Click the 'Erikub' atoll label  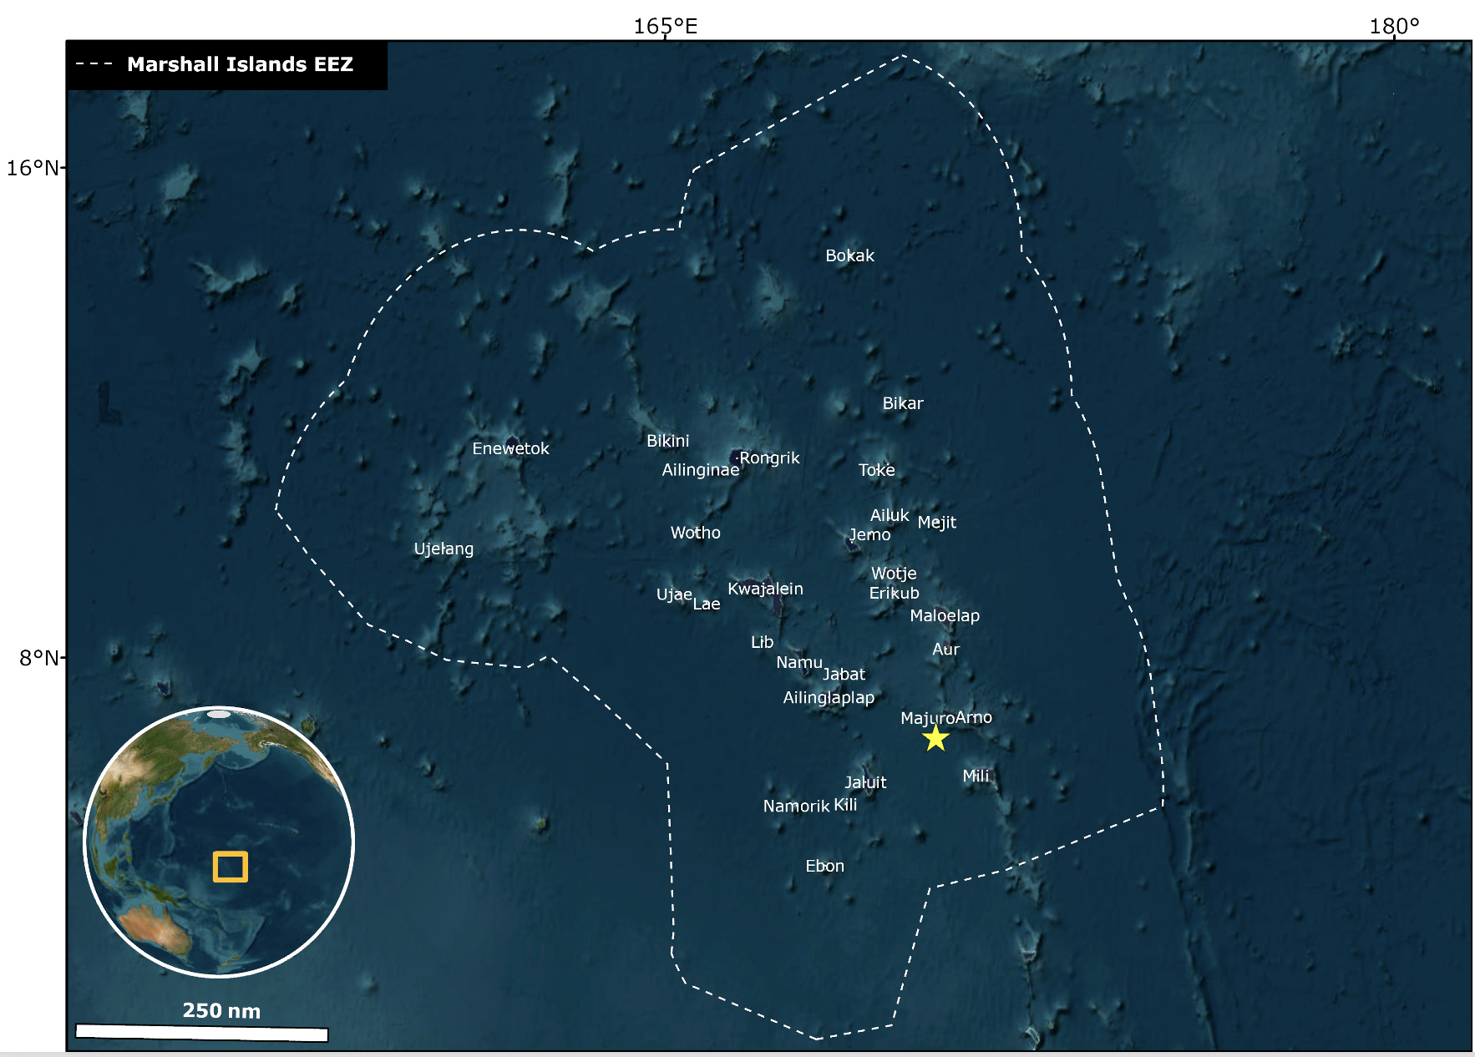[894, 593]
